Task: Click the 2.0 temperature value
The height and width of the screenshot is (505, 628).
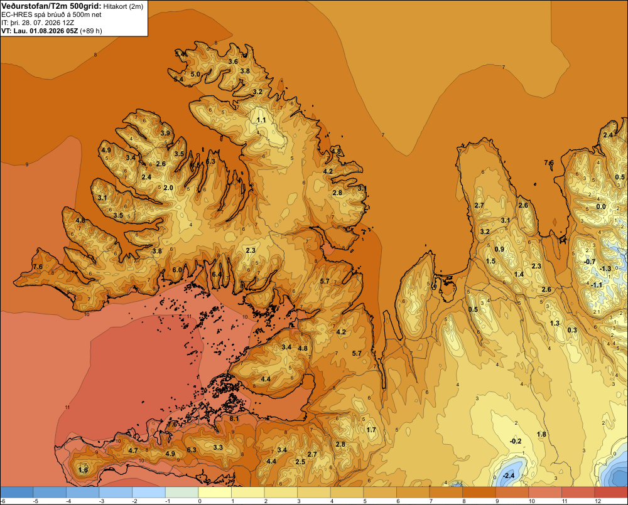Action: click(168, 188)
